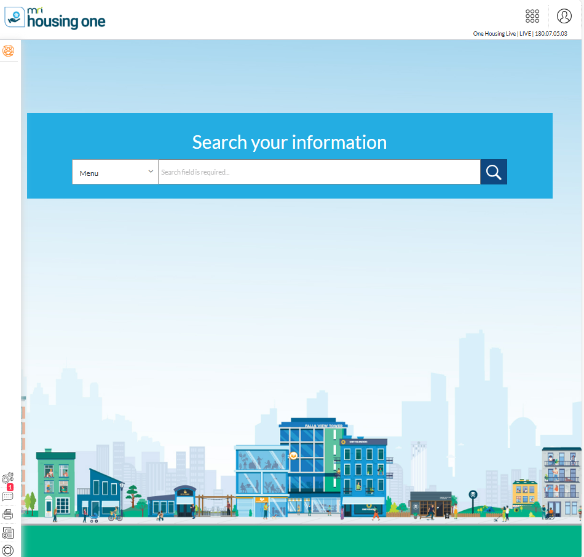Click the orange lifebuoy sidebar icon

(8, 50)
